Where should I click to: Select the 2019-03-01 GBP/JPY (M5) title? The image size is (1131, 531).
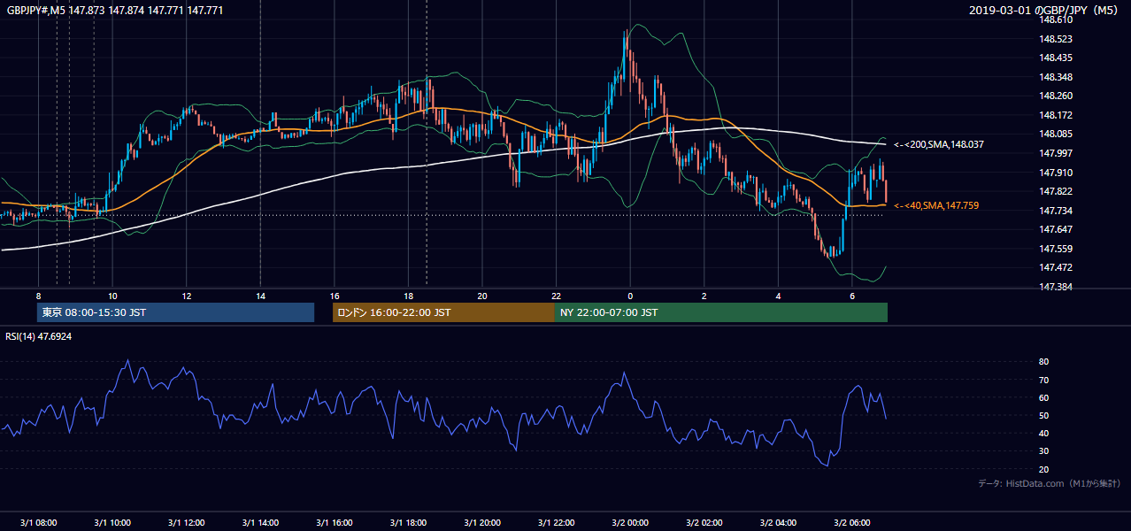[1044, 10]
